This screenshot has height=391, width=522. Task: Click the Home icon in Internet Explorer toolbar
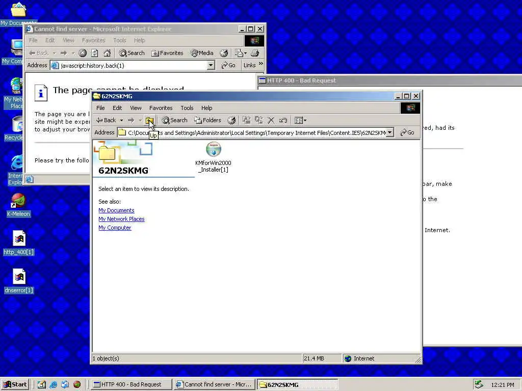tap(107, 53)
